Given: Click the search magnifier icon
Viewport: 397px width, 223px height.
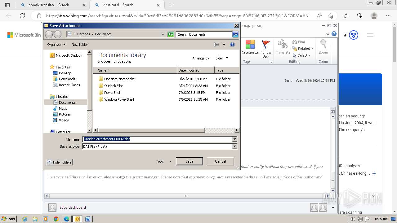Looking at the screenshot, I should pyautogui.click(x=235, y=34).
